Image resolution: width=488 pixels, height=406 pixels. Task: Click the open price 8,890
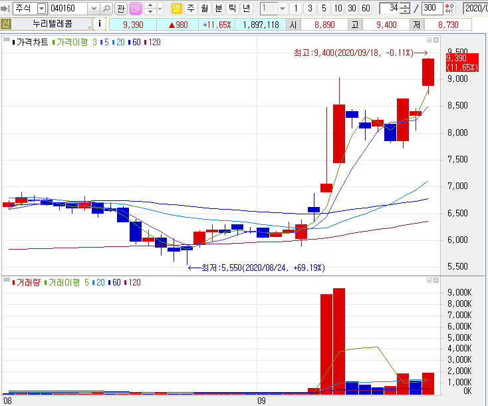[324, 25]
